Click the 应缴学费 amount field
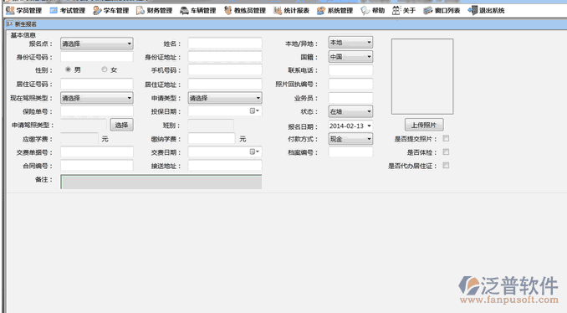This screenshot has height=313, width=567. (79, 139)
